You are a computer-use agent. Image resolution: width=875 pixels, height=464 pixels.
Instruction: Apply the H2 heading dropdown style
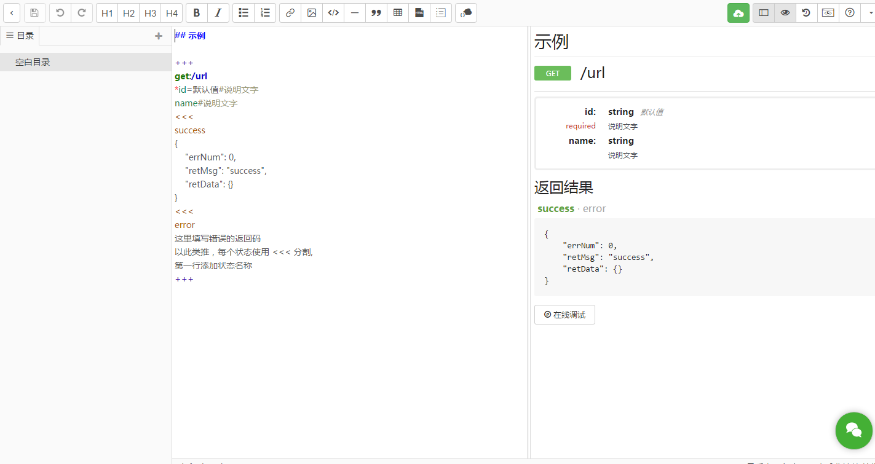coord(129,13)
